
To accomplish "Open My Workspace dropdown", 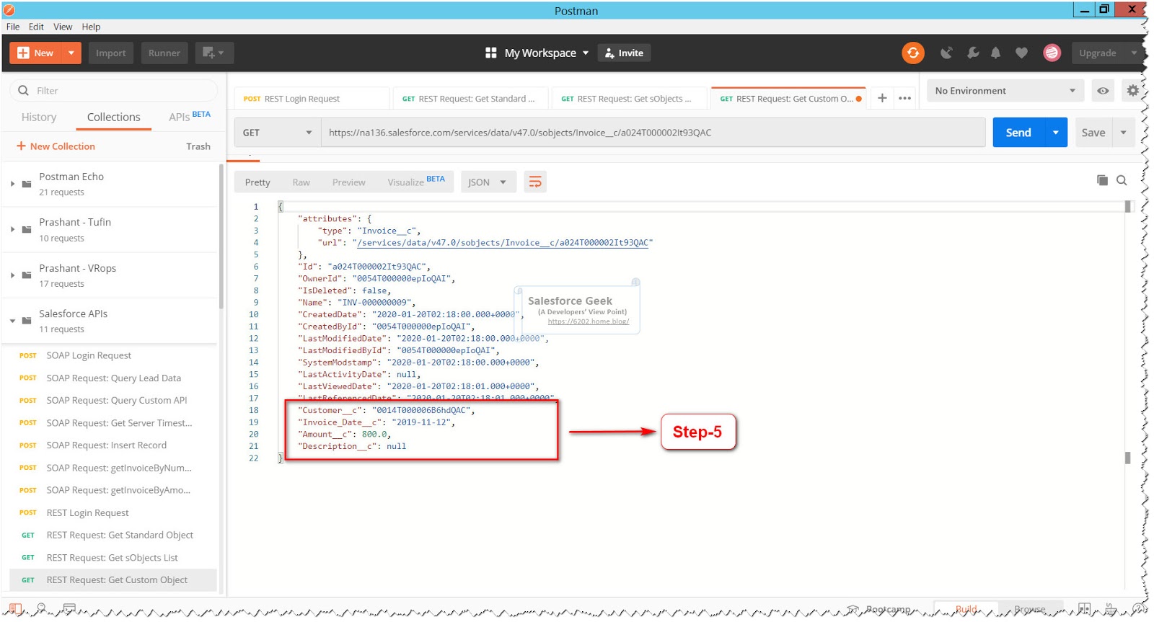I will 547,53.
